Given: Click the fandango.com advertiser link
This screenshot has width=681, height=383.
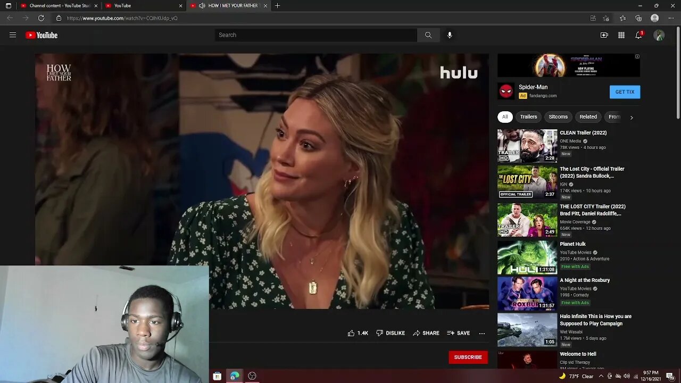Looking at the screenshot, I should tap(543, 96).
